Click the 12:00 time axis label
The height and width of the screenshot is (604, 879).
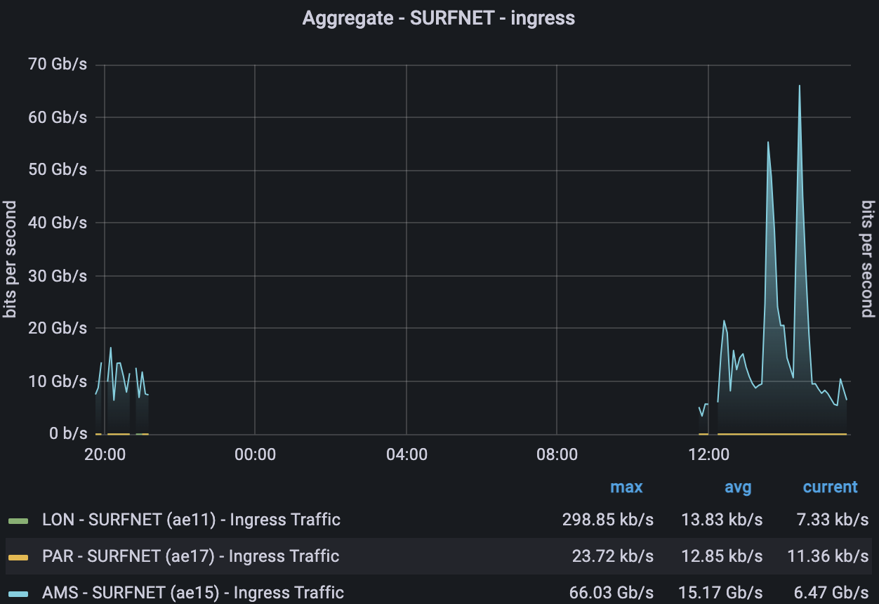click(x=708, y=454)
